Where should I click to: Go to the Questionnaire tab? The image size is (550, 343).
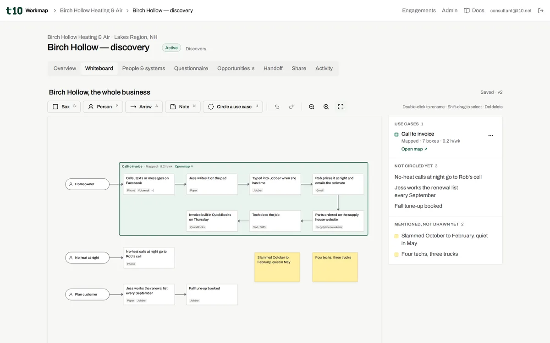pos(191,69)
